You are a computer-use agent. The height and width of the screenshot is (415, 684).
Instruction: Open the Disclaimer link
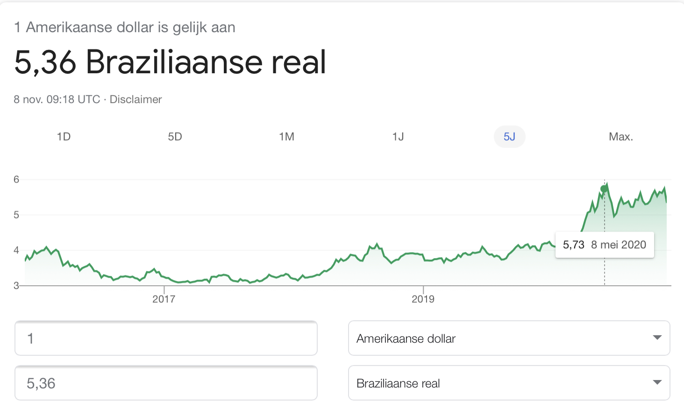(x=135, y=99)
